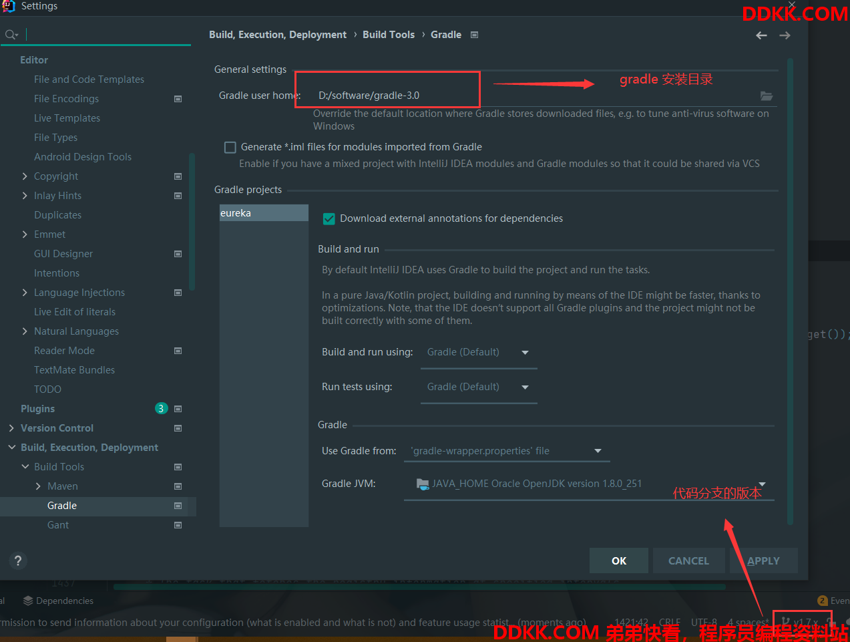Expand the Emmet tree node
Screen dimensions: 850x642
pyautogui.click(x=25, y=234)
